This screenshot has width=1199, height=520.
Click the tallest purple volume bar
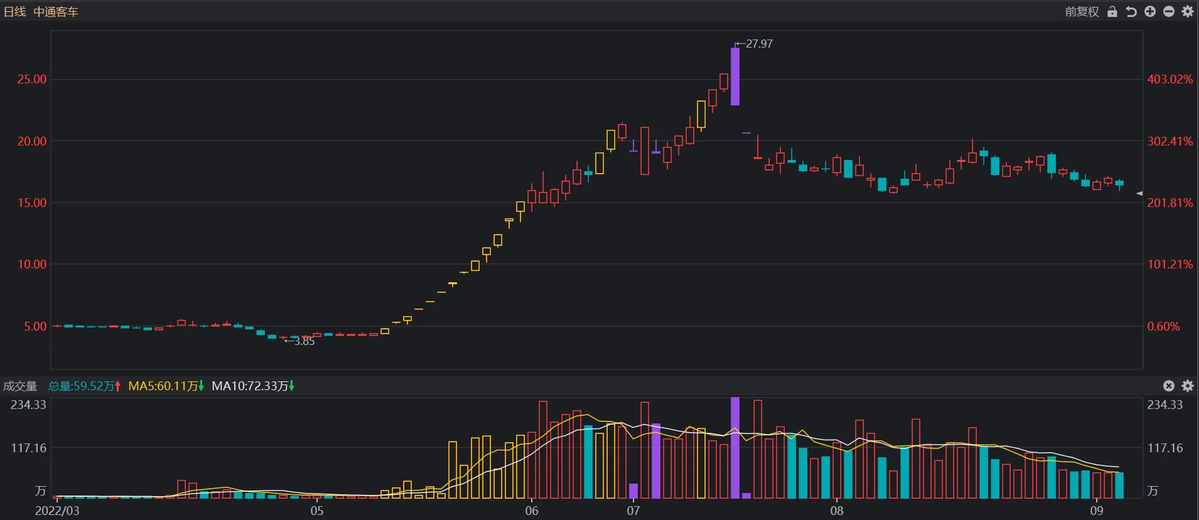(735, 447)
